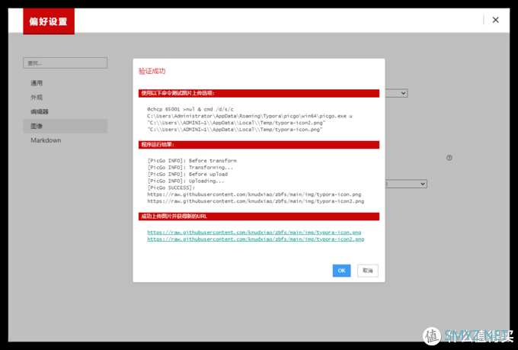Open the typora-icon2.png uploaded URL link
518x350 pixels.
pos(256,239)
